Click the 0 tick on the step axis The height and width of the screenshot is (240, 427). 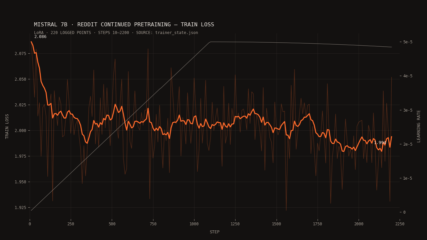30,224
